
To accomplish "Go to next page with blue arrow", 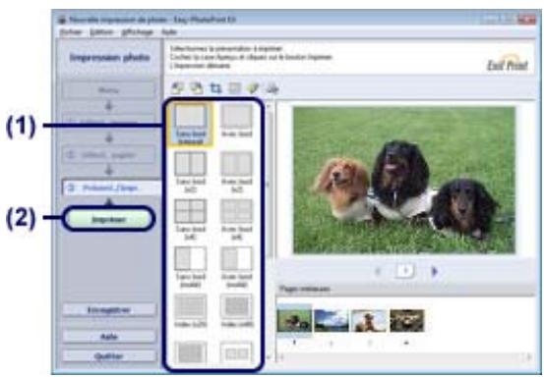I will [x=435, y=271].
